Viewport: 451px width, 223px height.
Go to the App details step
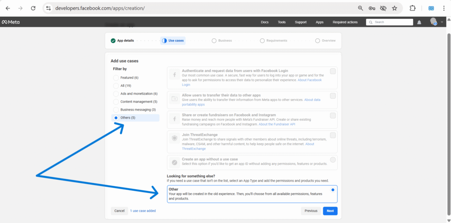pos(122,41)
